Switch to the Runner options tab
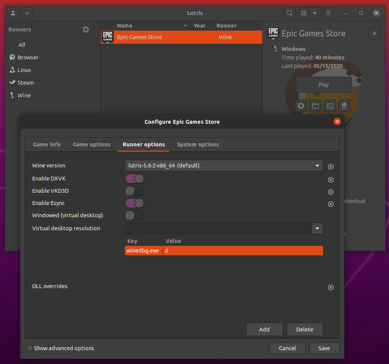The height and width of the screenshot is (364, 389). pyautogui.click(x=144, y=144)
